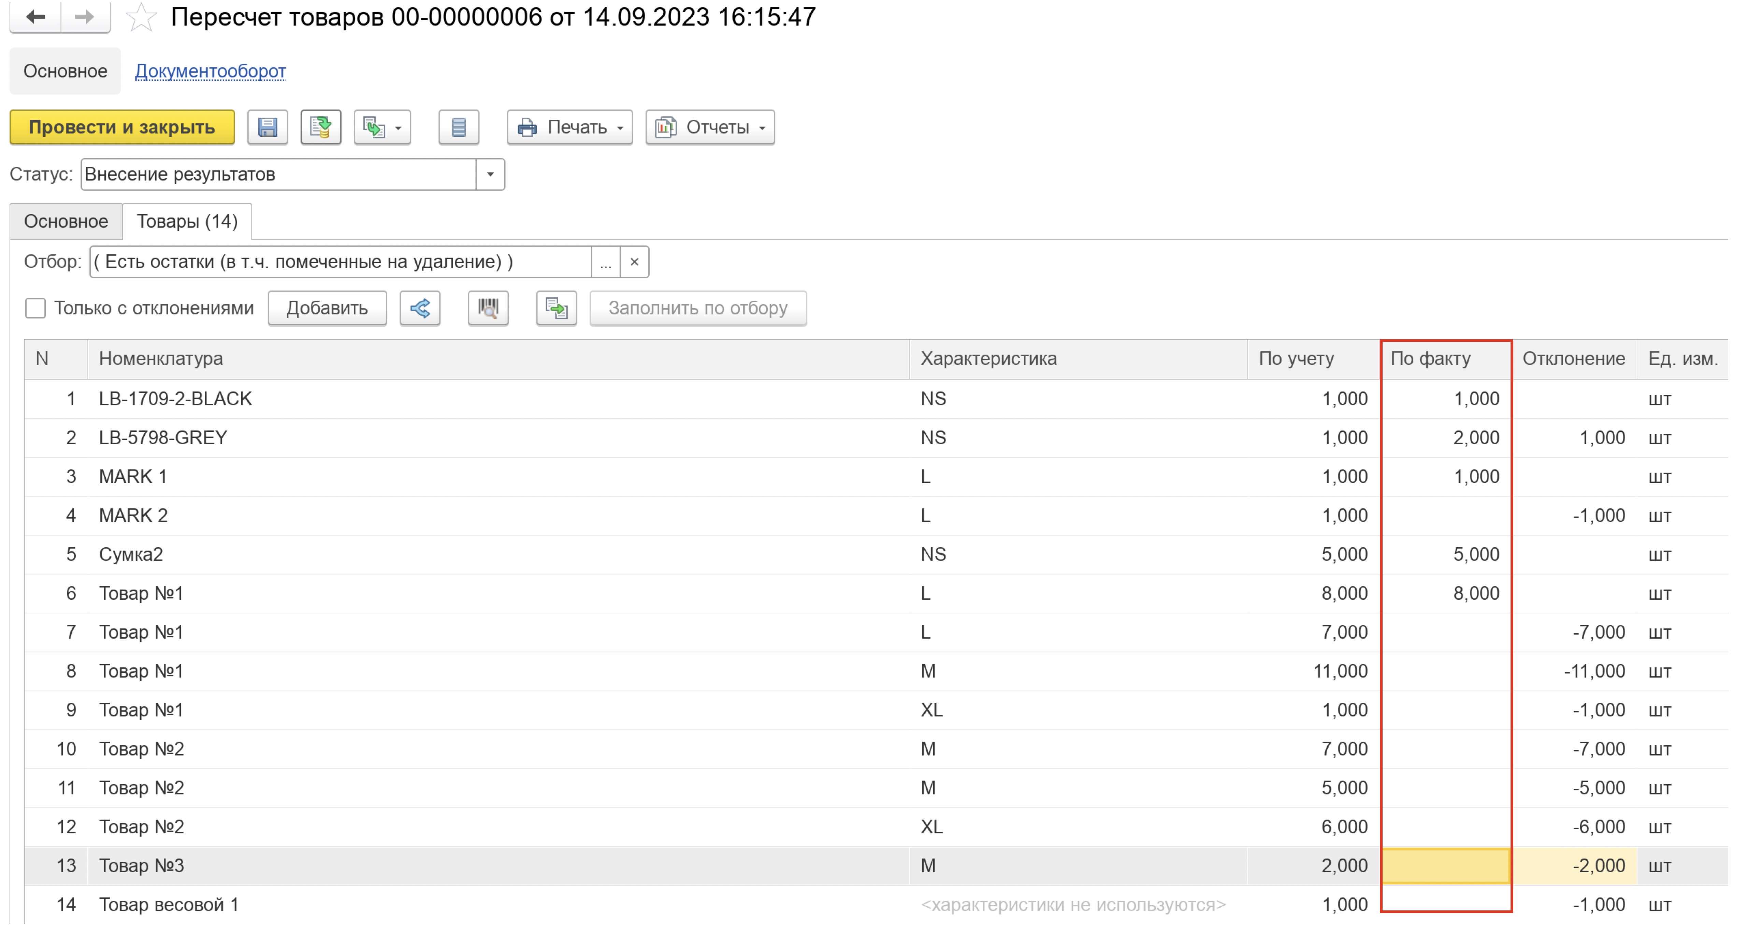
Task: Open document movements list icon
Action: tap(459, 128)
